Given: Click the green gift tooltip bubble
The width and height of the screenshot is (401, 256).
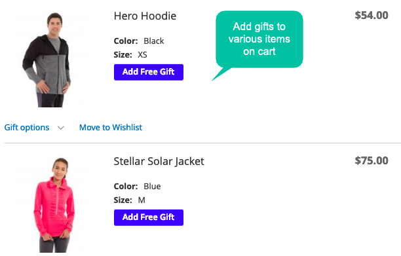Looking at the screenshot, I should (259, 39).
